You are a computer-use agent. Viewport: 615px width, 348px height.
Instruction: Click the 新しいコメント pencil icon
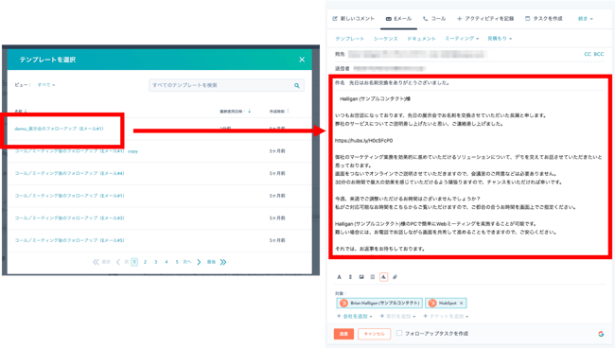[x=335, y=18]
